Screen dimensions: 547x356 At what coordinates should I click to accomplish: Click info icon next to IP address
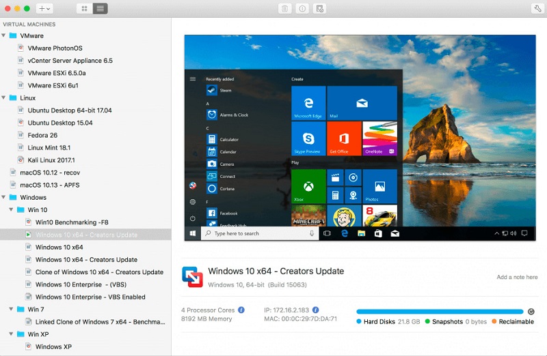[x=315, y=310]
